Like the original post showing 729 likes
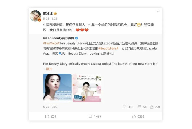 pos(155,107)
